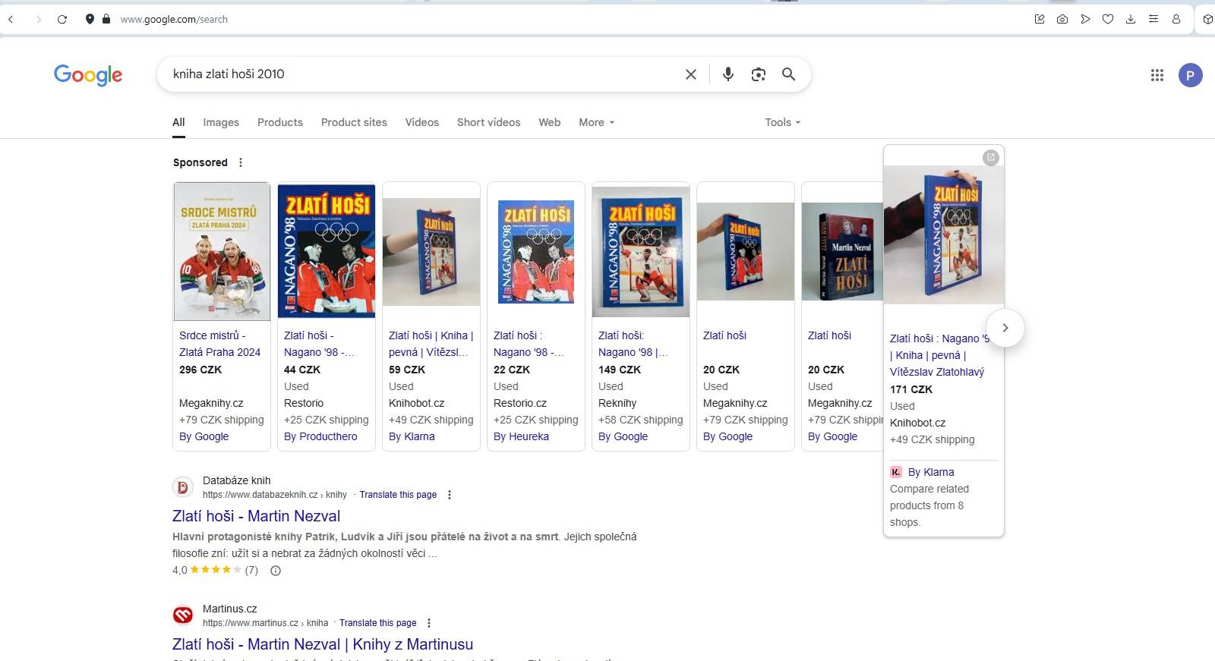Viewport: 1215px width, 661px height.
Task: Open the 59 CZK Knihobot.cz product title
Action: (x=431, y=344)
